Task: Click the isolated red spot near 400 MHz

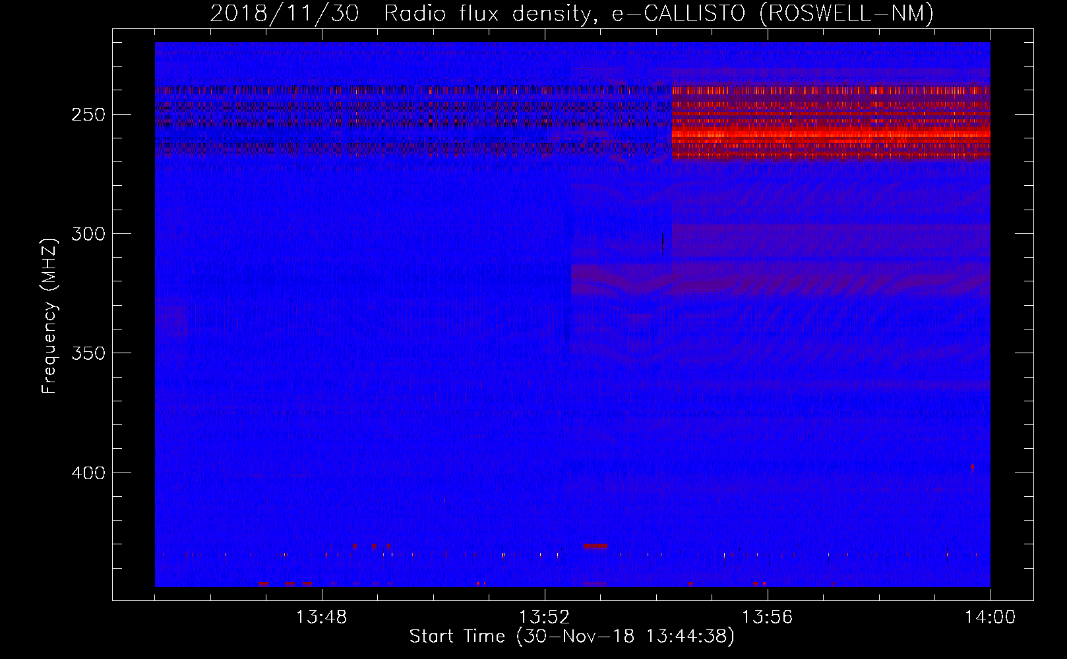Action: click(973, 467)
